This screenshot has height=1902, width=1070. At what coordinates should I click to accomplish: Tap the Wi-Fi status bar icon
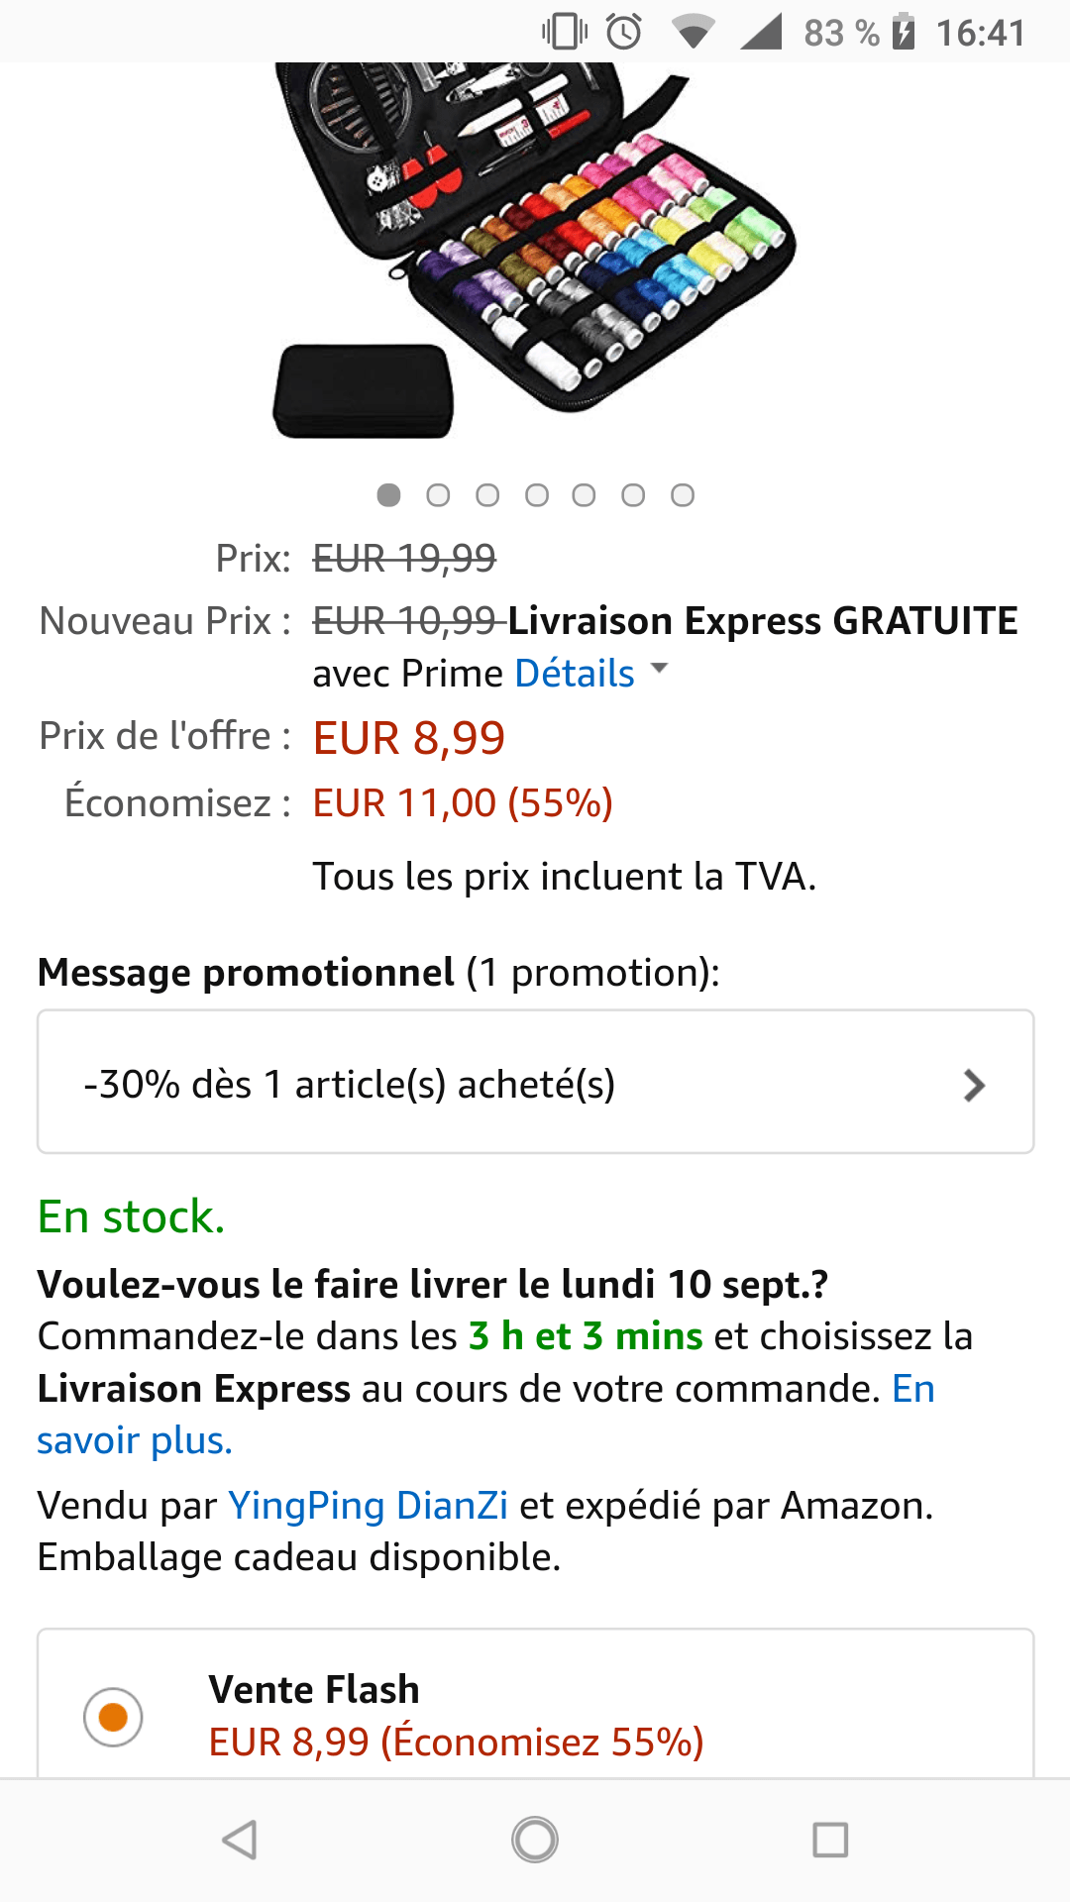tap(693, 33)
